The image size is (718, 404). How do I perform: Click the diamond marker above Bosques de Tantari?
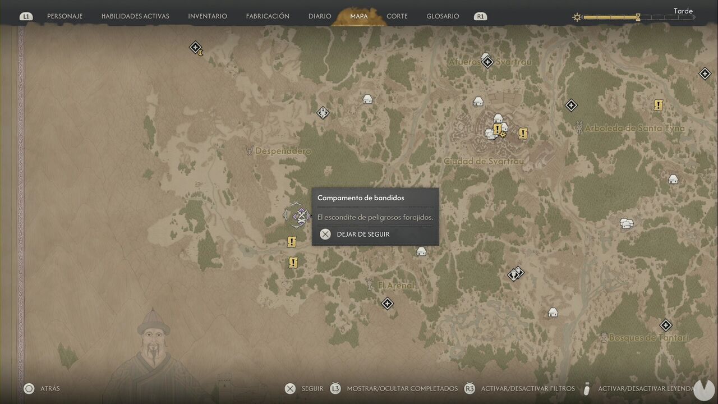[666, 325]
